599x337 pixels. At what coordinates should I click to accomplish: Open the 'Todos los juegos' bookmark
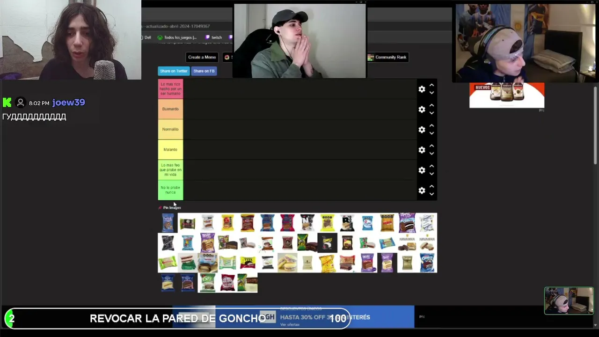(x=177, y=37)
